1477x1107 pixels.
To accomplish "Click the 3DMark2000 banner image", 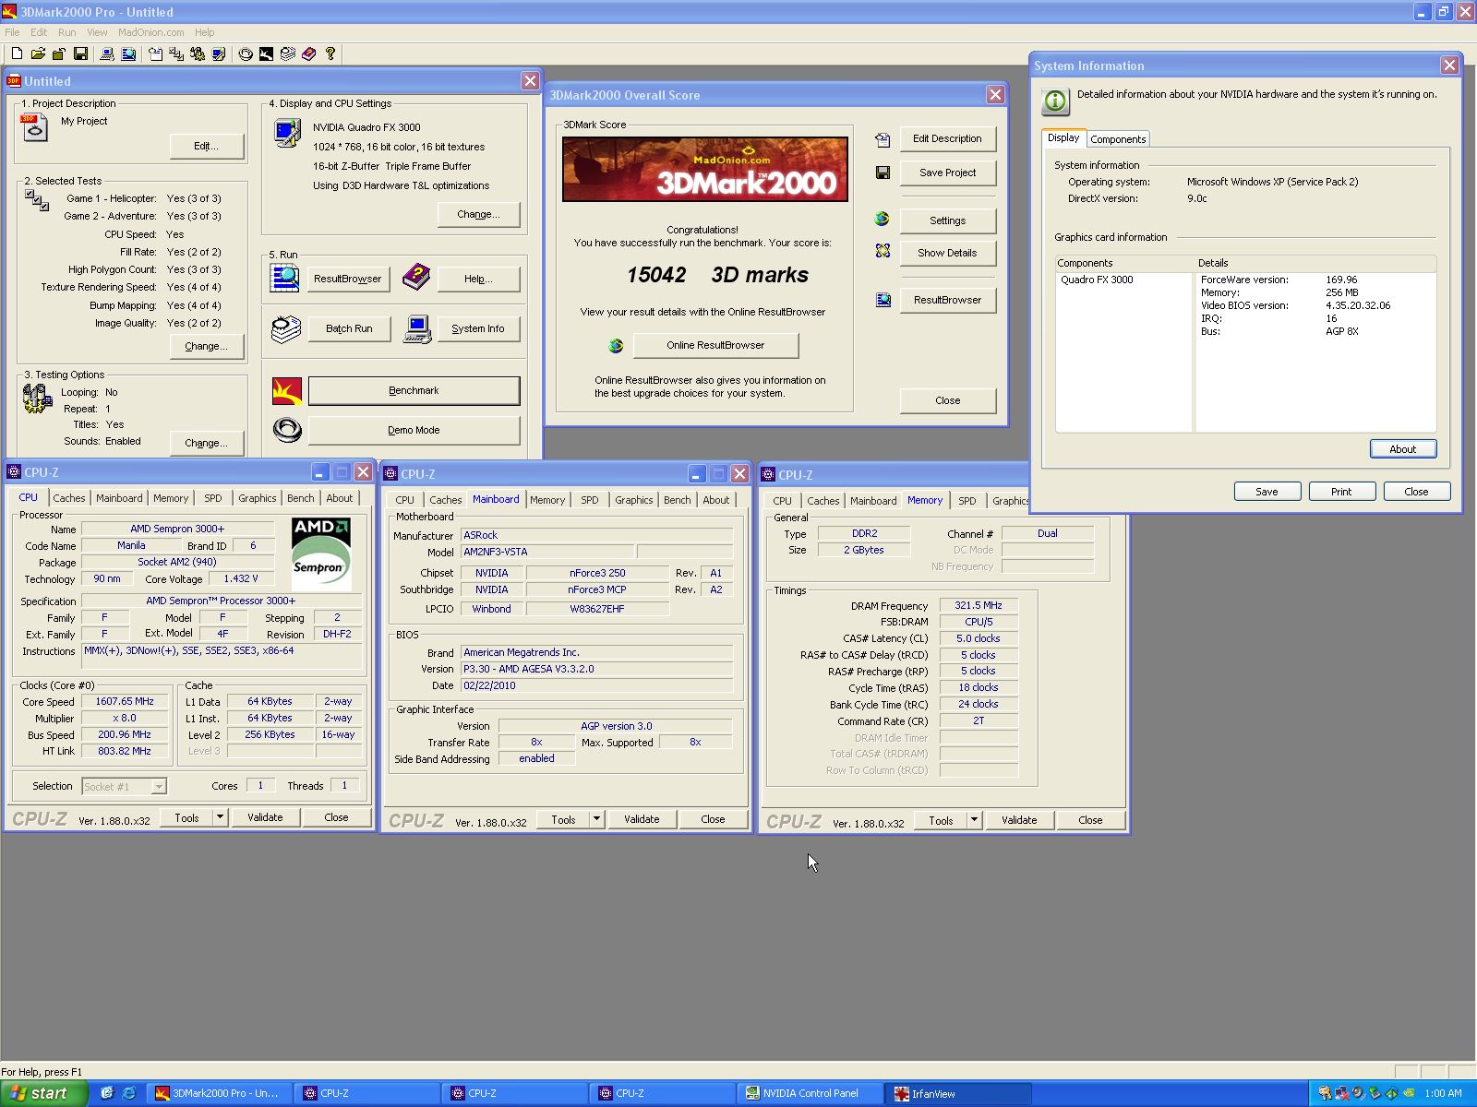I will 705,169.
